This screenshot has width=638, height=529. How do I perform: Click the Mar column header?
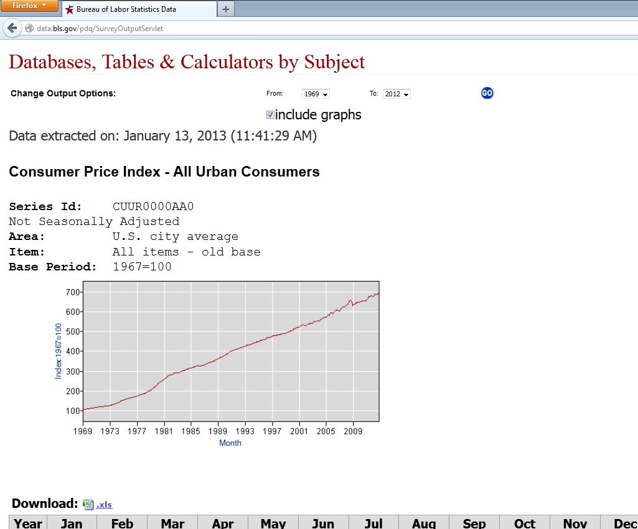tap(172, 523)
